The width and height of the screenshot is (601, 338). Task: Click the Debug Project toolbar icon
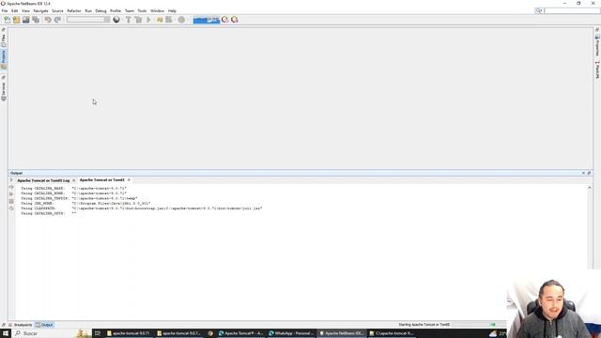pyautogui.click(x=160, y=20)
